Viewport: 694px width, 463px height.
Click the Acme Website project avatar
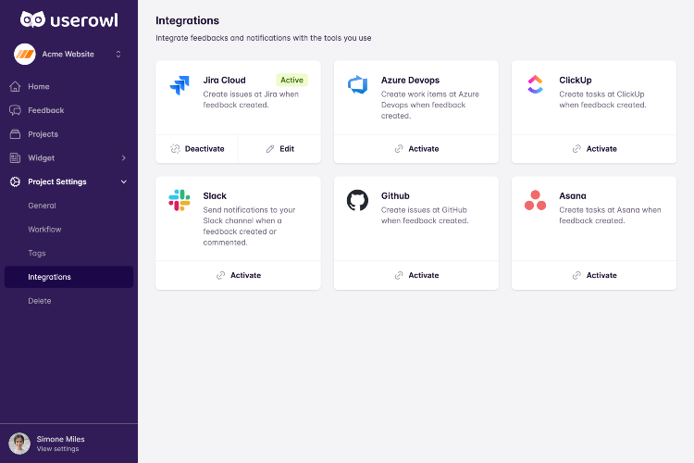pos(25,54)
